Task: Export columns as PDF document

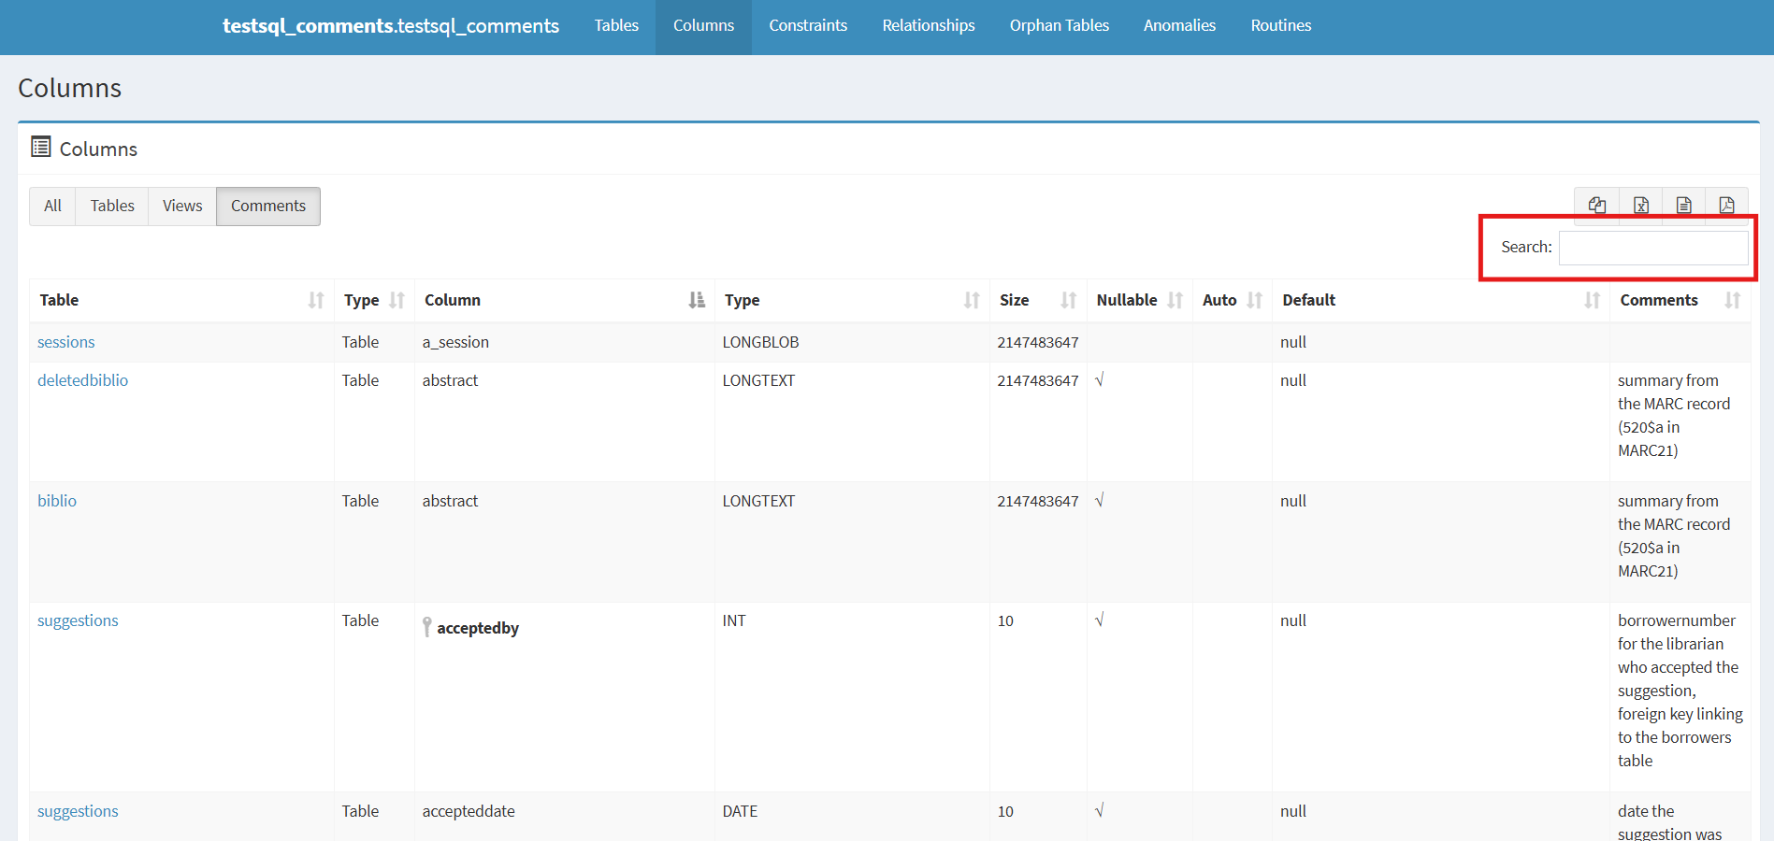Action: point(1727,206)
